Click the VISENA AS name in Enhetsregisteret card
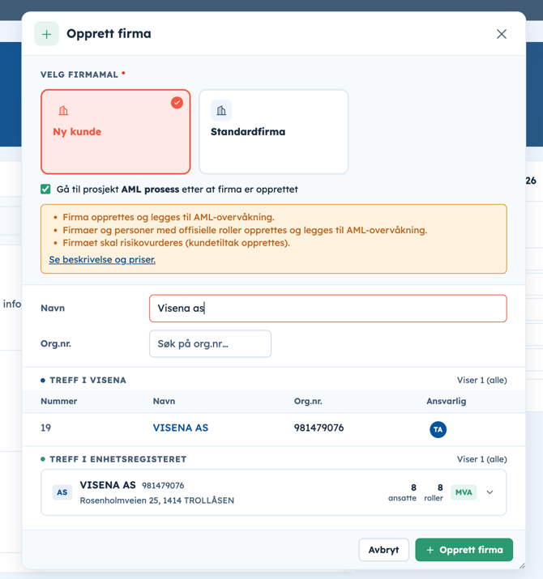The height and width of the screenshot is (579, 543). click(x=108, y=485)
